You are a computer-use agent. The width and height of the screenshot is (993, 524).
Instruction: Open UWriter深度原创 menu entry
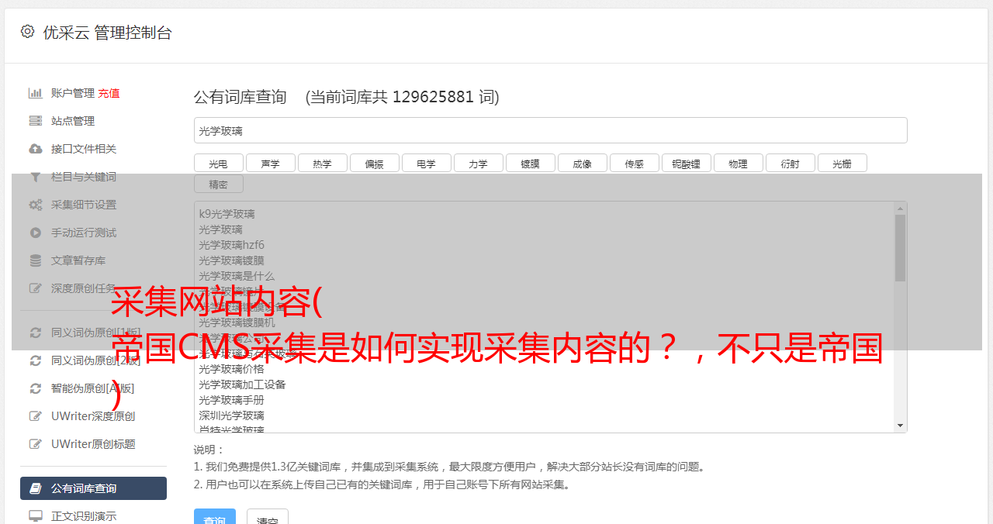pyautogui.click(x=93, y=416)
